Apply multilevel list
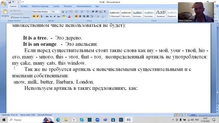This screenshot has width=219, height=123. [88, 12]
